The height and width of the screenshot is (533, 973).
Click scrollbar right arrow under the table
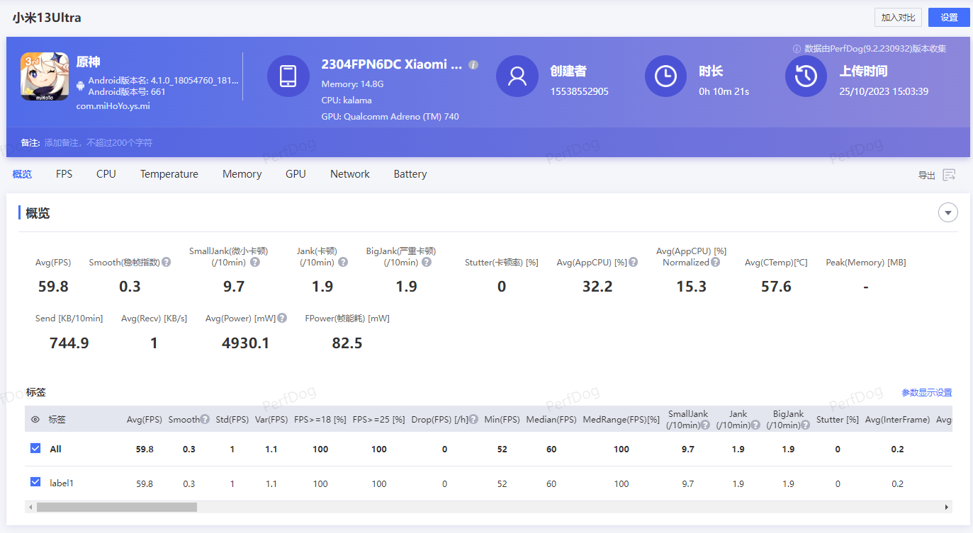(x=947, y=507)
